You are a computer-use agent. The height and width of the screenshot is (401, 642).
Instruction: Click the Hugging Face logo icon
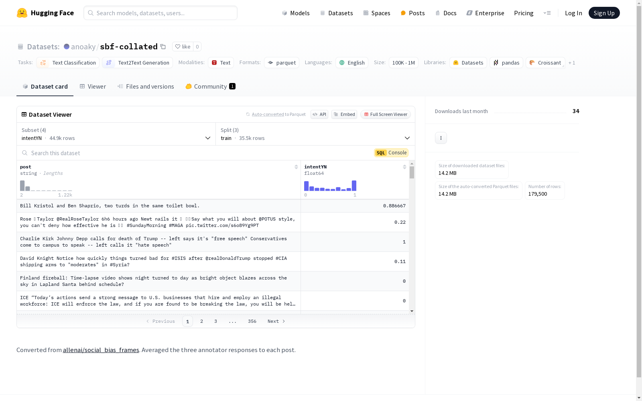click(22, 13)
